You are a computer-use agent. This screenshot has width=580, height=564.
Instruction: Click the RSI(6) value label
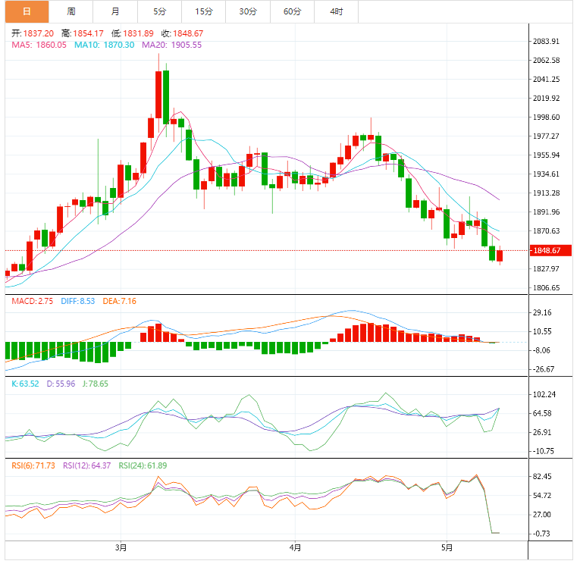click(x=33, y=465)
